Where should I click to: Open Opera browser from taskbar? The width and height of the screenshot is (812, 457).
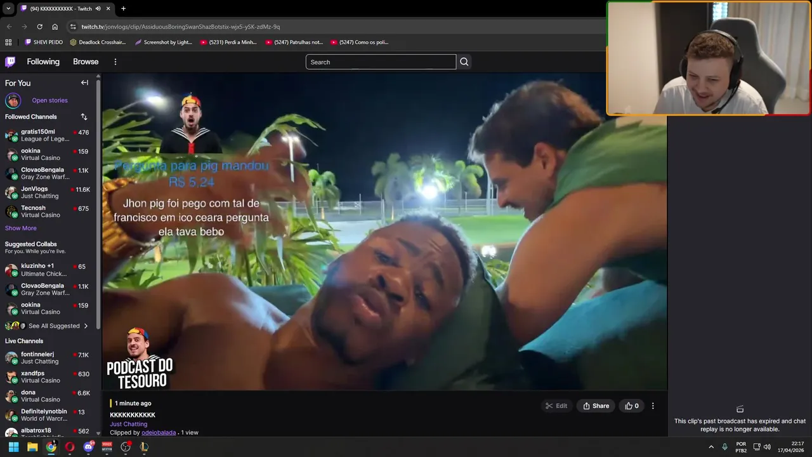pyautogui.click(x=70, y=447)
